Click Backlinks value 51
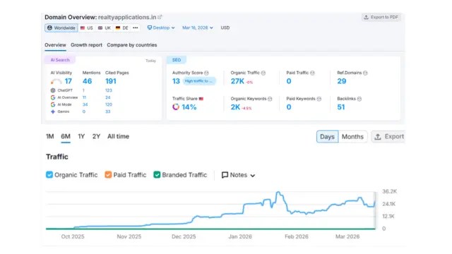This screenshot has width=452, height=254. [341, 107]
